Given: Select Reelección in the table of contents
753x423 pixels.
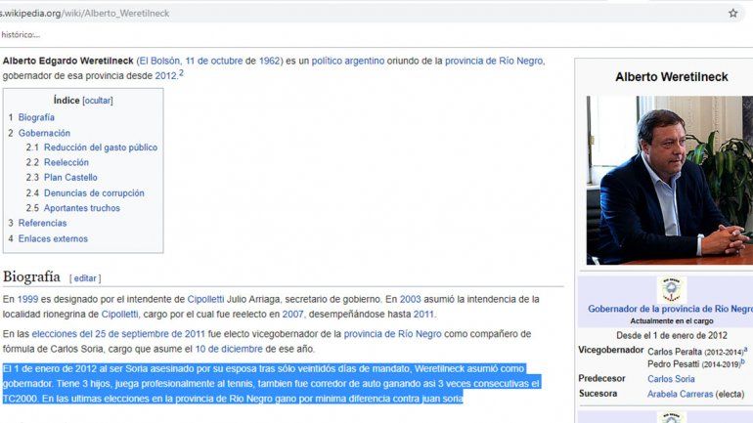Looking at the screenshot, I should pos(66,163).
